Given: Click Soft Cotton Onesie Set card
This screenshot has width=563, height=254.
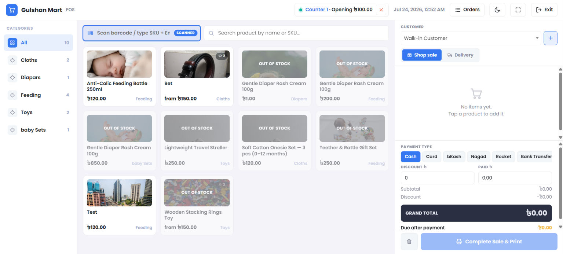Looking at the screenshot, I should 275,141.
